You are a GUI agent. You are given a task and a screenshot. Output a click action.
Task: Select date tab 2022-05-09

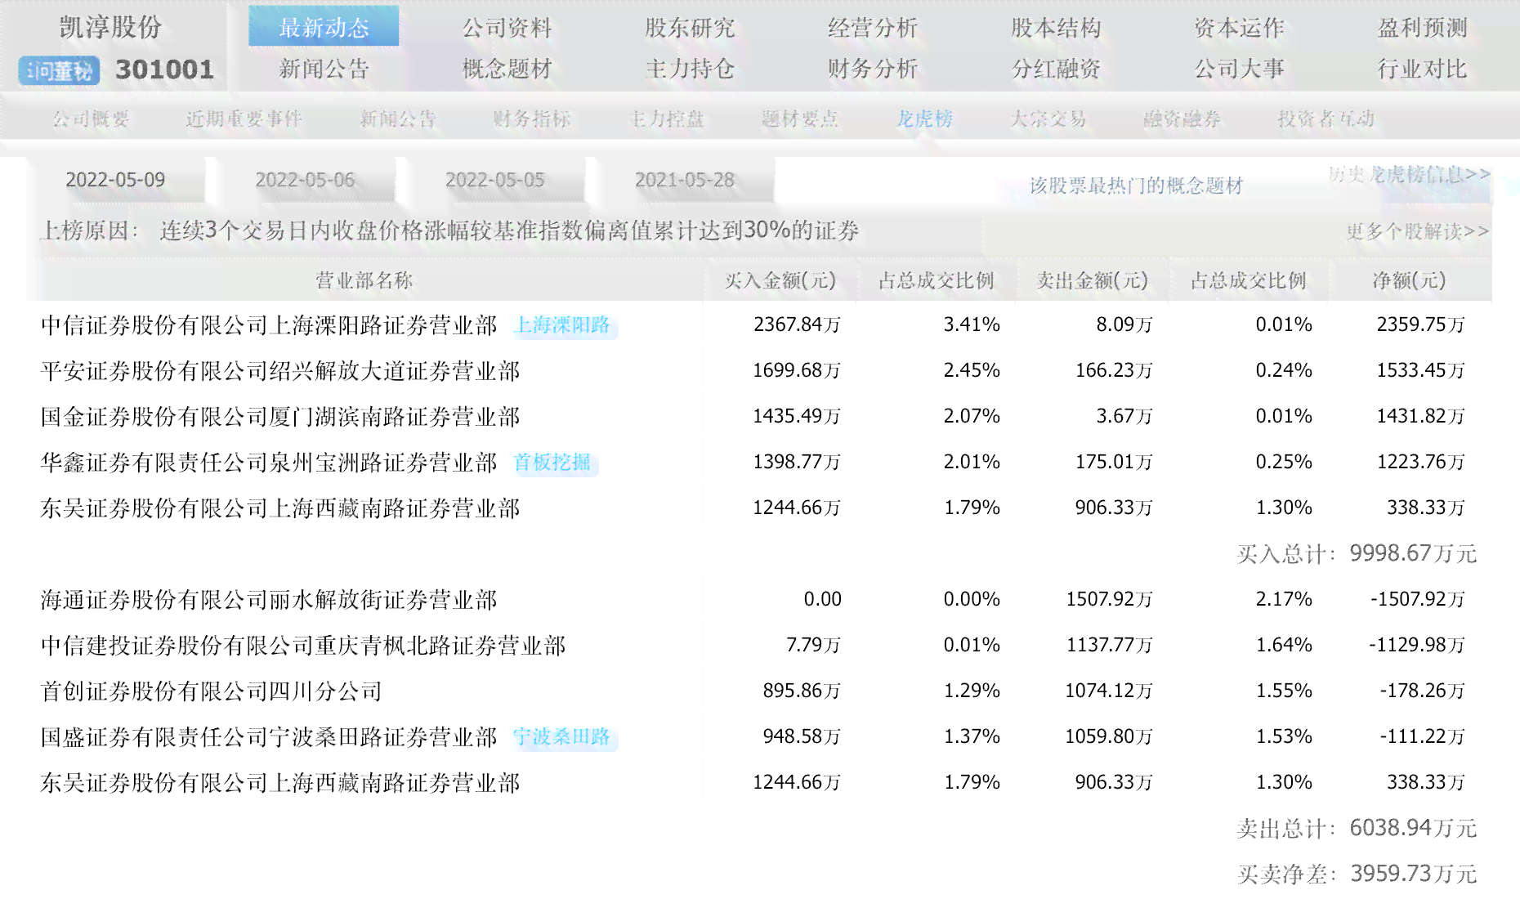(x=115, y=180)
